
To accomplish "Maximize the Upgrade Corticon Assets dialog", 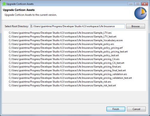I will (138, 4).
